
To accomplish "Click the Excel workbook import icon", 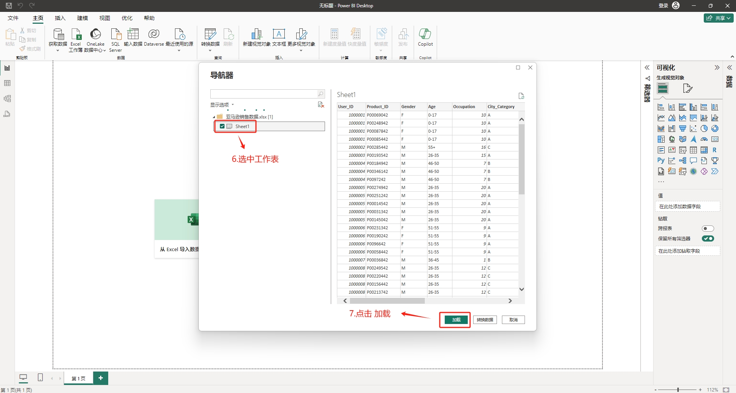I will pyautogui.click(x=76, y=34).
